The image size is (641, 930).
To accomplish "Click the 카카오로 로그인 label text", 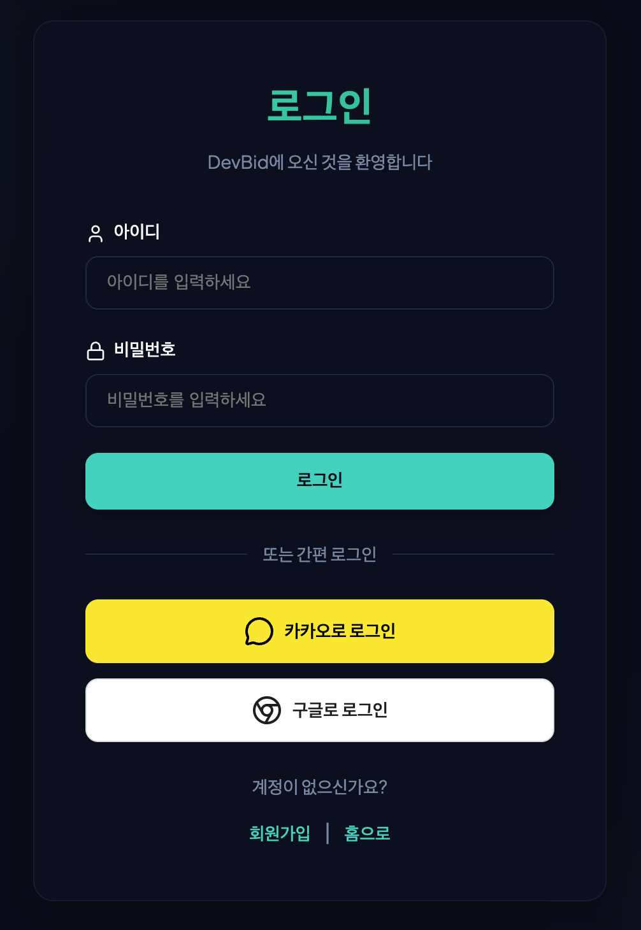I will coord(340,631).
